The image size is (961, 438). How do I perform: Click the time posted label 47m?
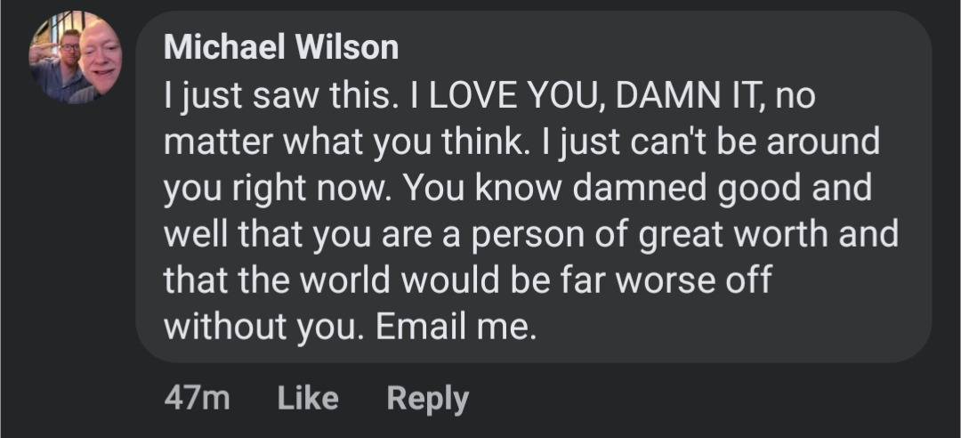pos(197,398)
